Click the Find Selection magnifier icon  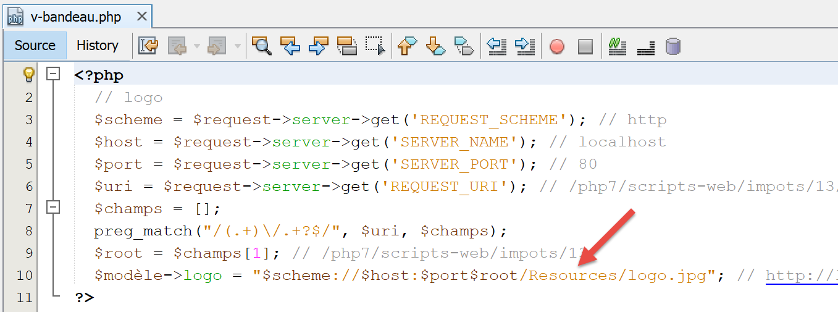(x=262, y=46)
